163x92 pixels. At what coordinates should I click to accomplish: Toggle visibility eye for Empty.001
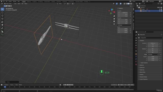[x=160, y=11]
